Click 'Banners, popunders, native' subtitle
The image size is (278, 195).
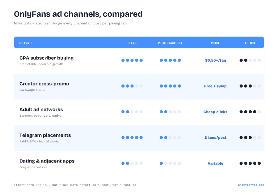[x=40, y=116]
